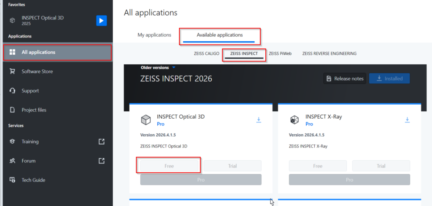Choose Free license for INSPECT X-Ray
Image resolution: width=432 pixels, height=206 pixels.
coord(318,166)
